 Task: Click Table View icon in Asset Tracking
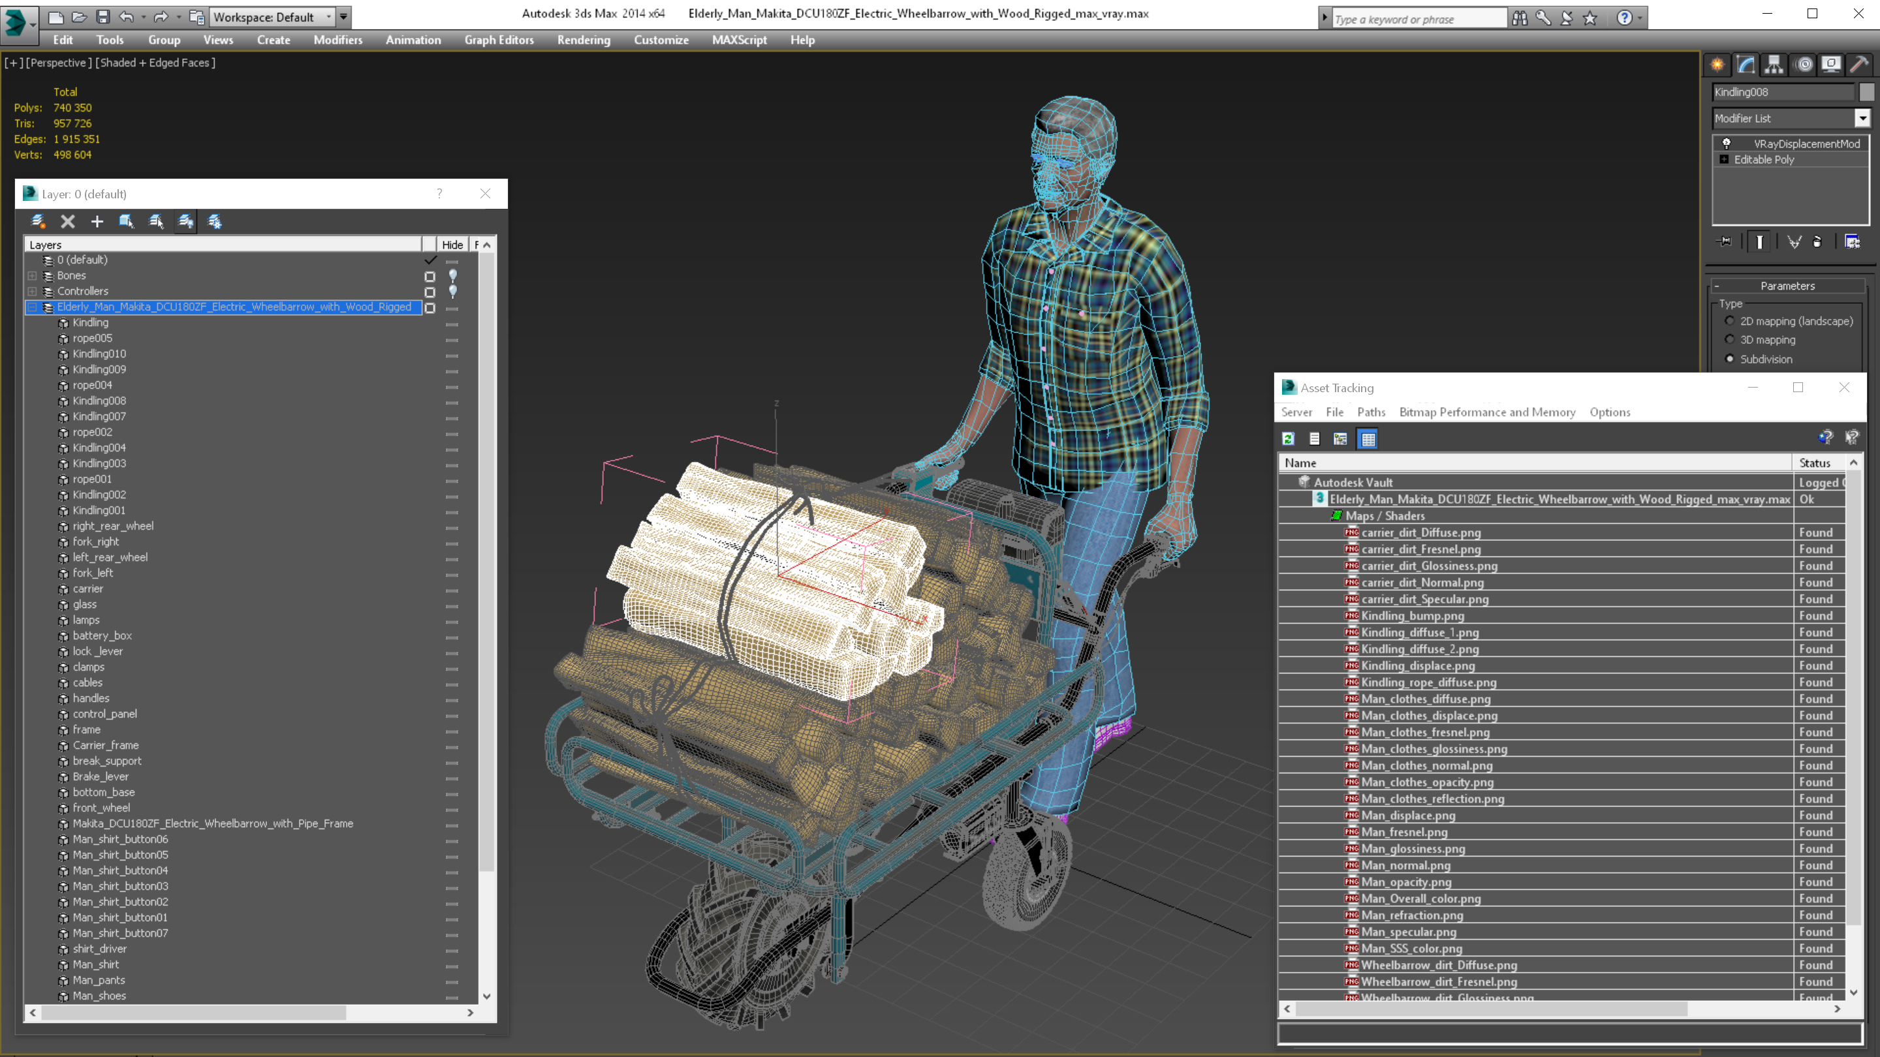1368,439
